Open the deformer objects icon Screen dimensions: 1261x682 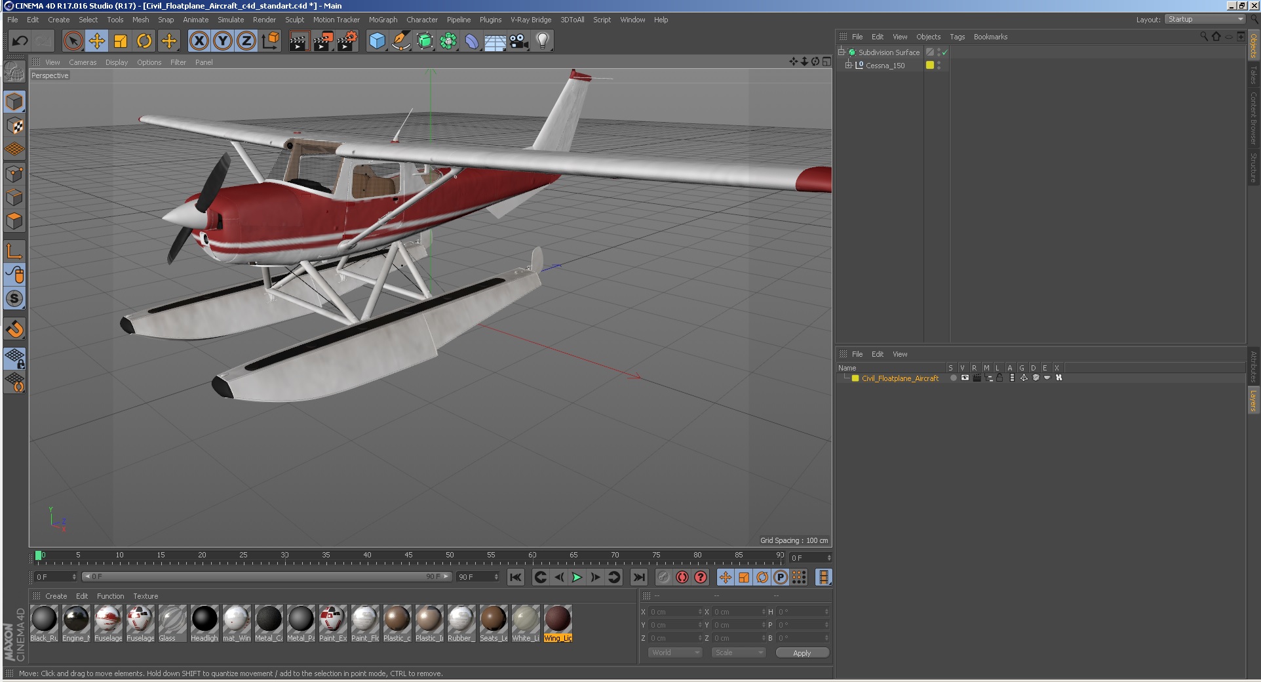pos(472,41)
